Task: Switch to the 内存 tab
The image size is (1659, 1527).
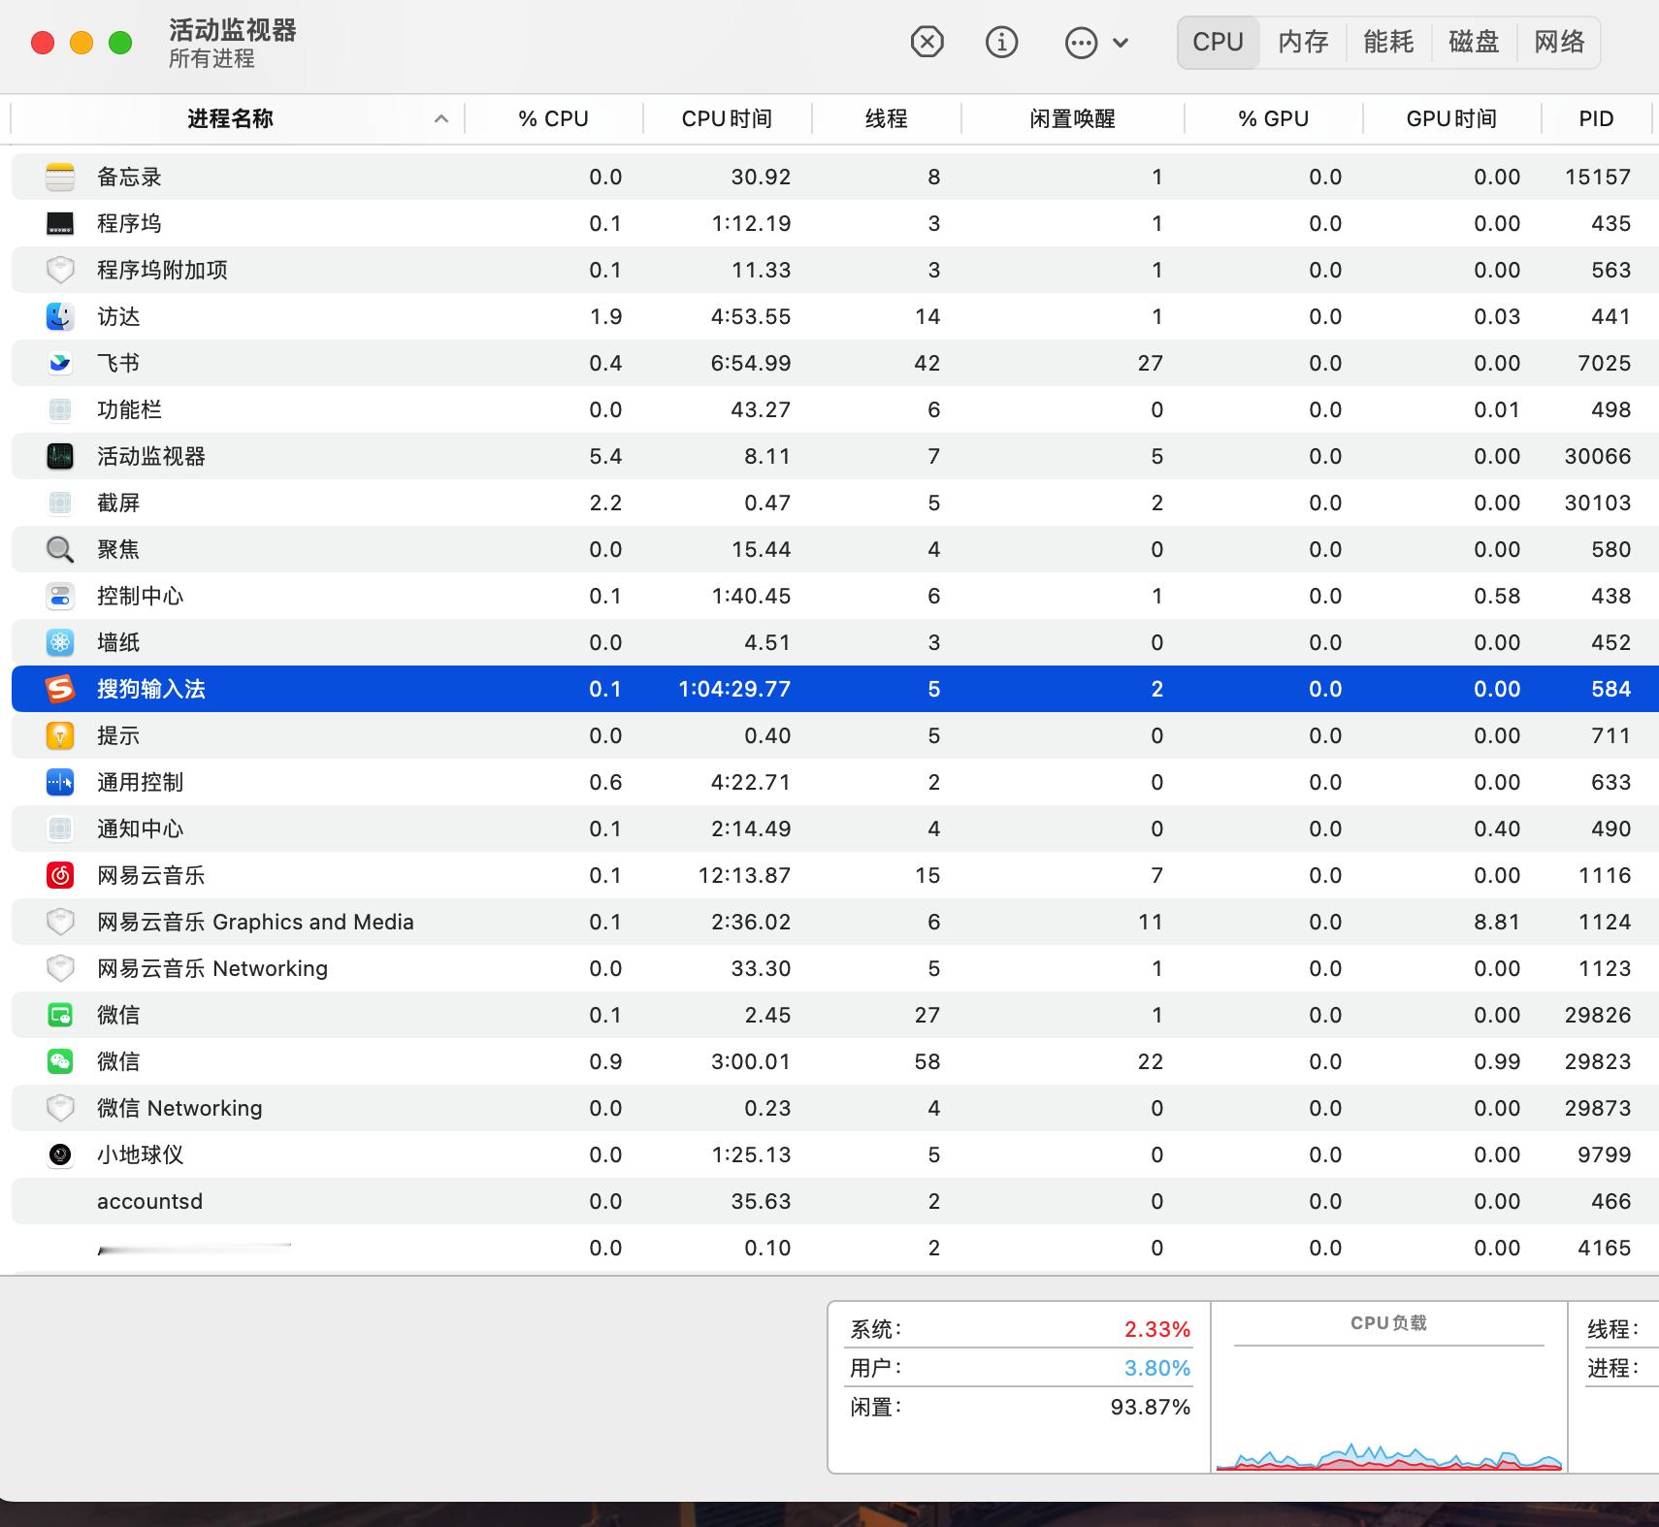Action: tap(1303, 42)
